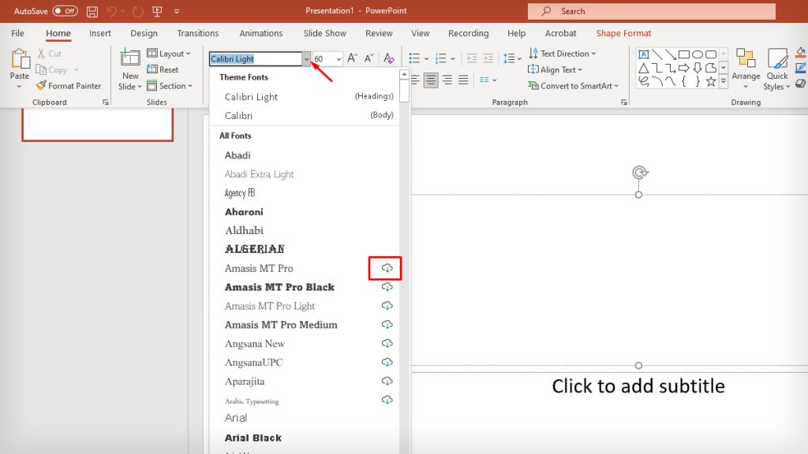Click the Save icon
Viewport: 808px width, 454px height.
[92, 11]
